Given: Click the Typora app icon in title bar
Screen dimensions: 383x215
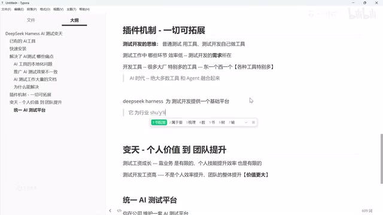Looking at the screenshot, I should [2, 3].
